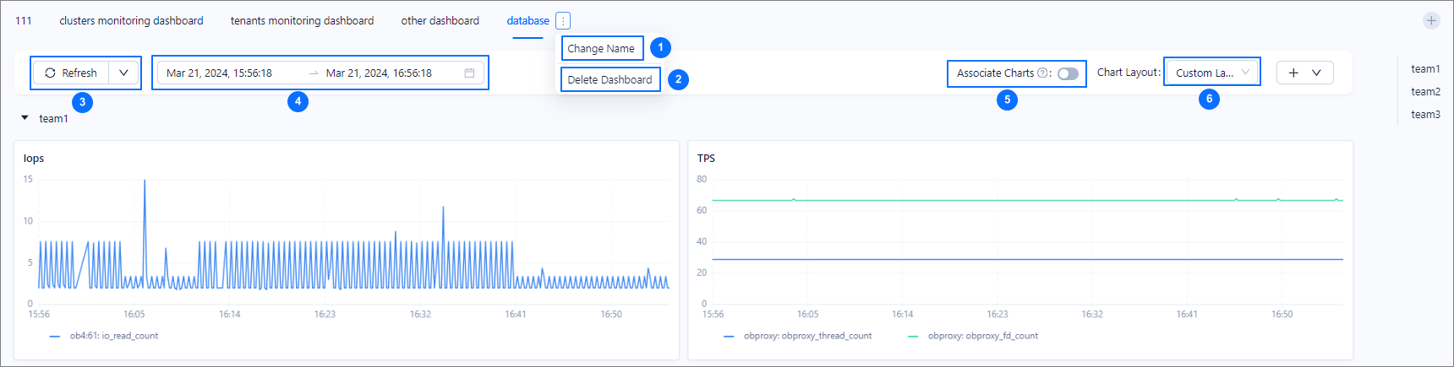
Task: Click the obproxy_thread_count blue legend marker
Action: (729, 337)
